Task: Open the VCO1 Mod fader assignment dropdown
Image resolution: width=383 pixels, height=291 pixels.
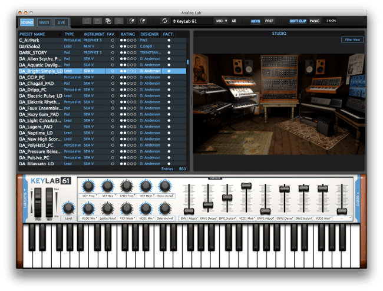Action: pyautogui.click(x=246, y=219)
